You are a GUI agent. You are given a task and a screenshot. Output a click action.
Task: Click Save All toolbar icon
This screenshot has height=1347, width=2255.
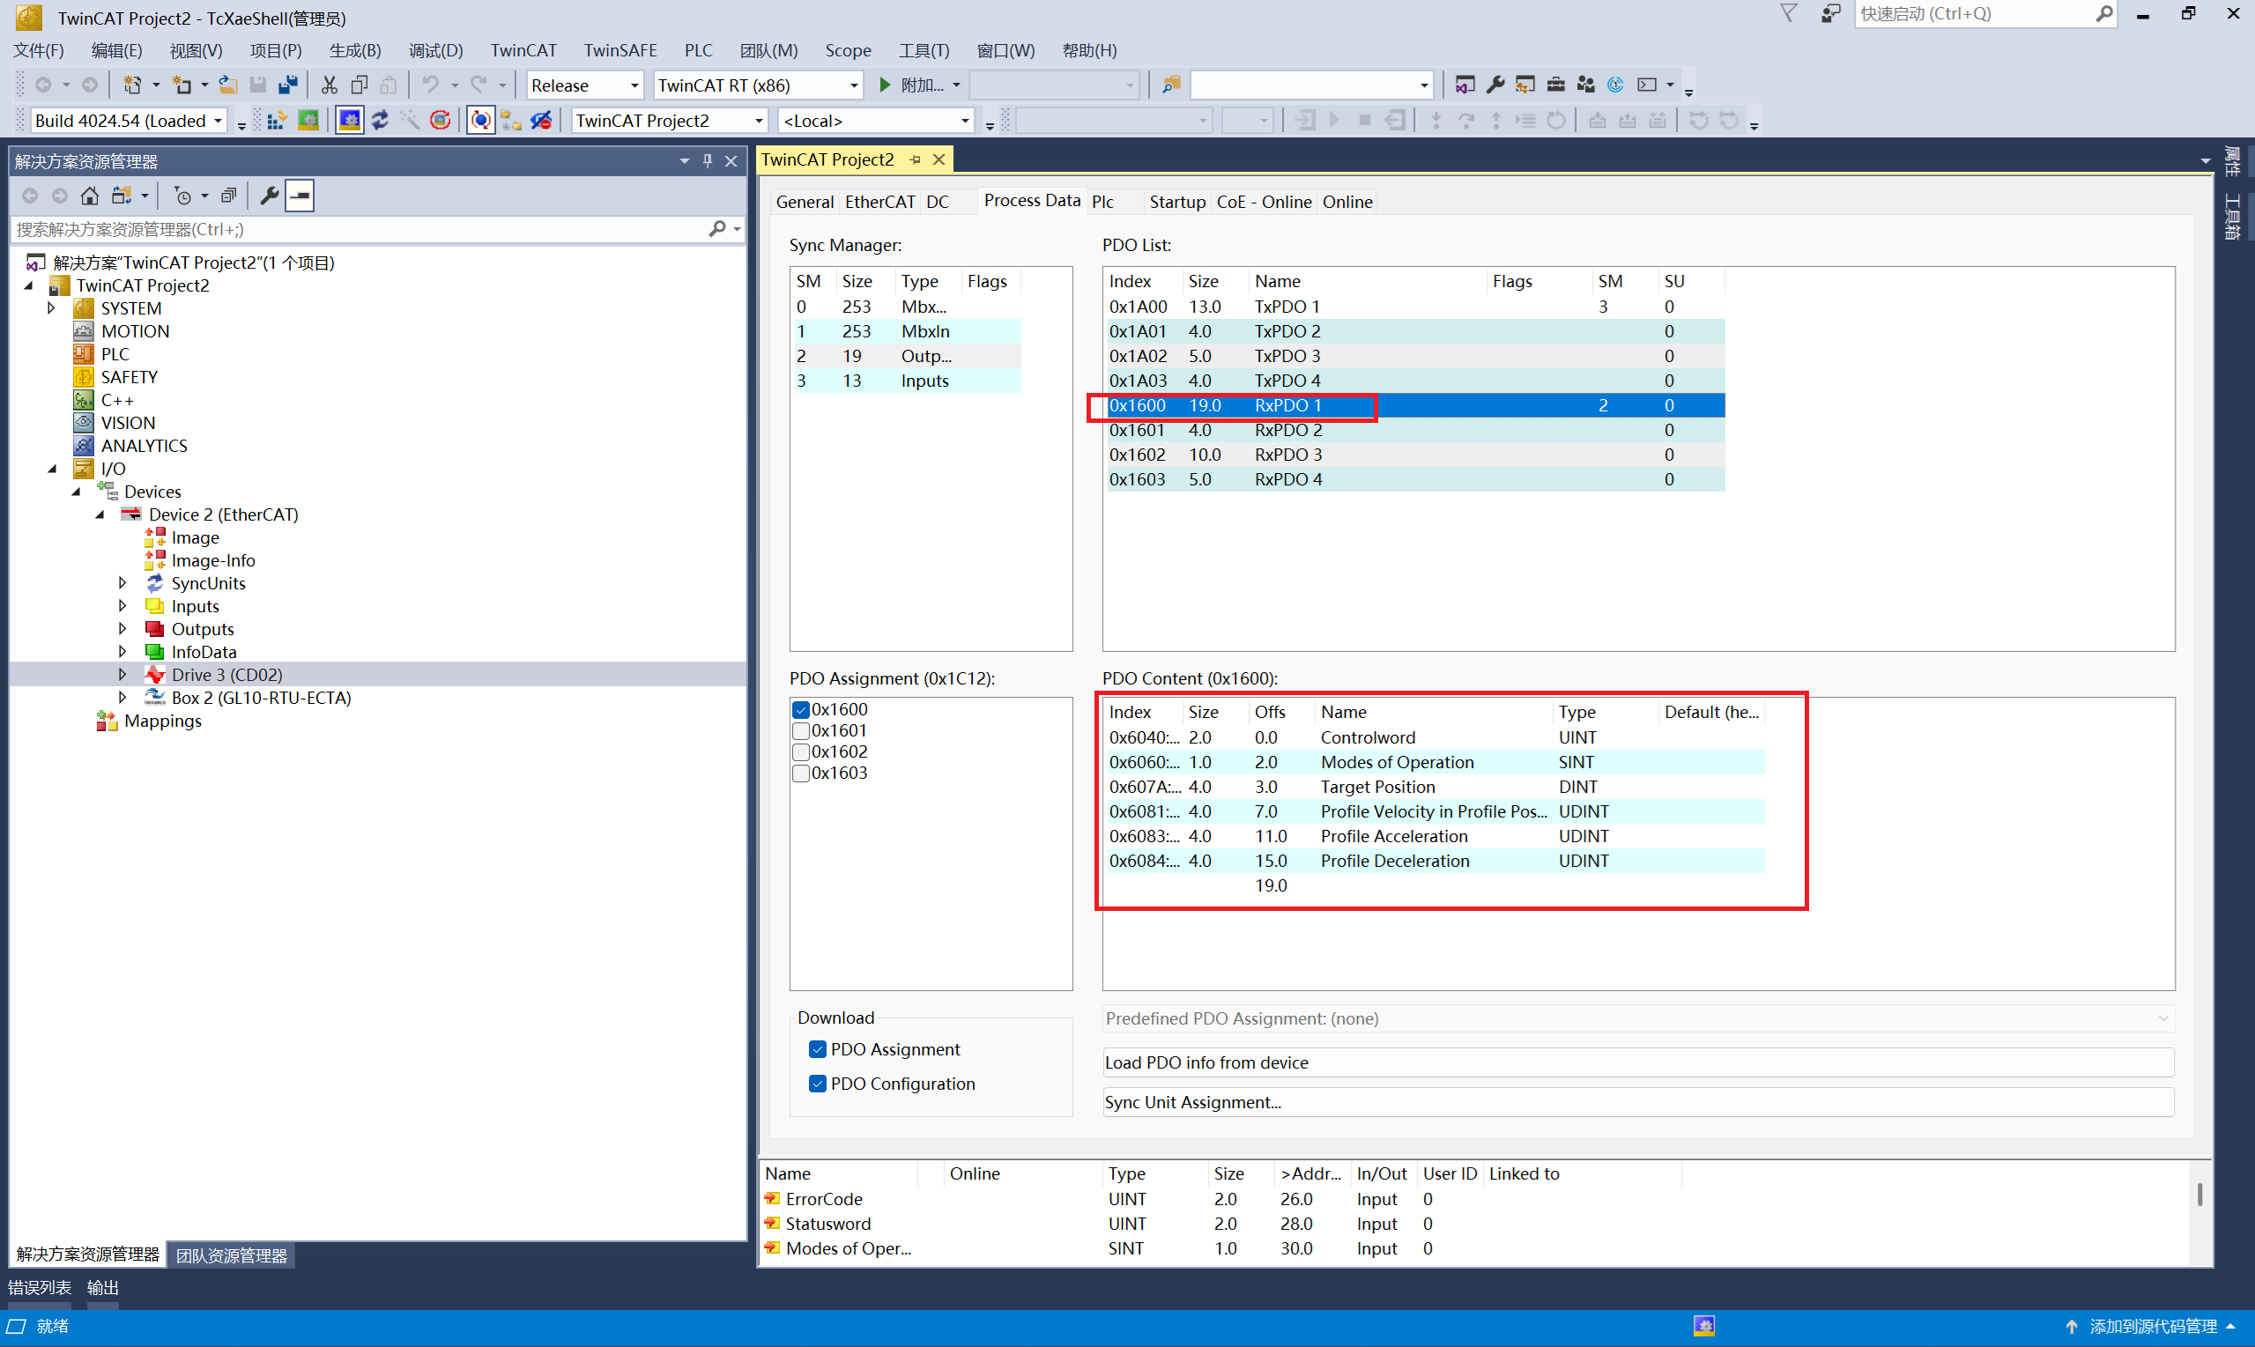tap(288, 85)
